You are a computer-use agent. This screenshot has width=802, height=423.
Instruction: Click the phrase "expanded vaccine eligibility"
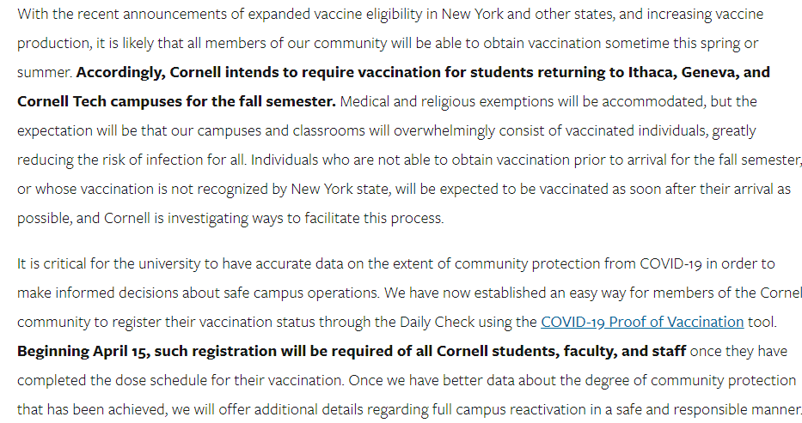(313, 15)
